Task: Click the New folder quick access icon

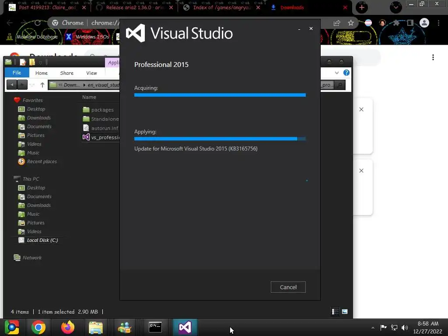Action: (32, 62)
